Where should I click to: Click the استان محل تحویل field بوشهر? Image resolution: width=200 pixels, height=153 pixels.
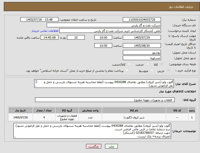click(142, 52)
